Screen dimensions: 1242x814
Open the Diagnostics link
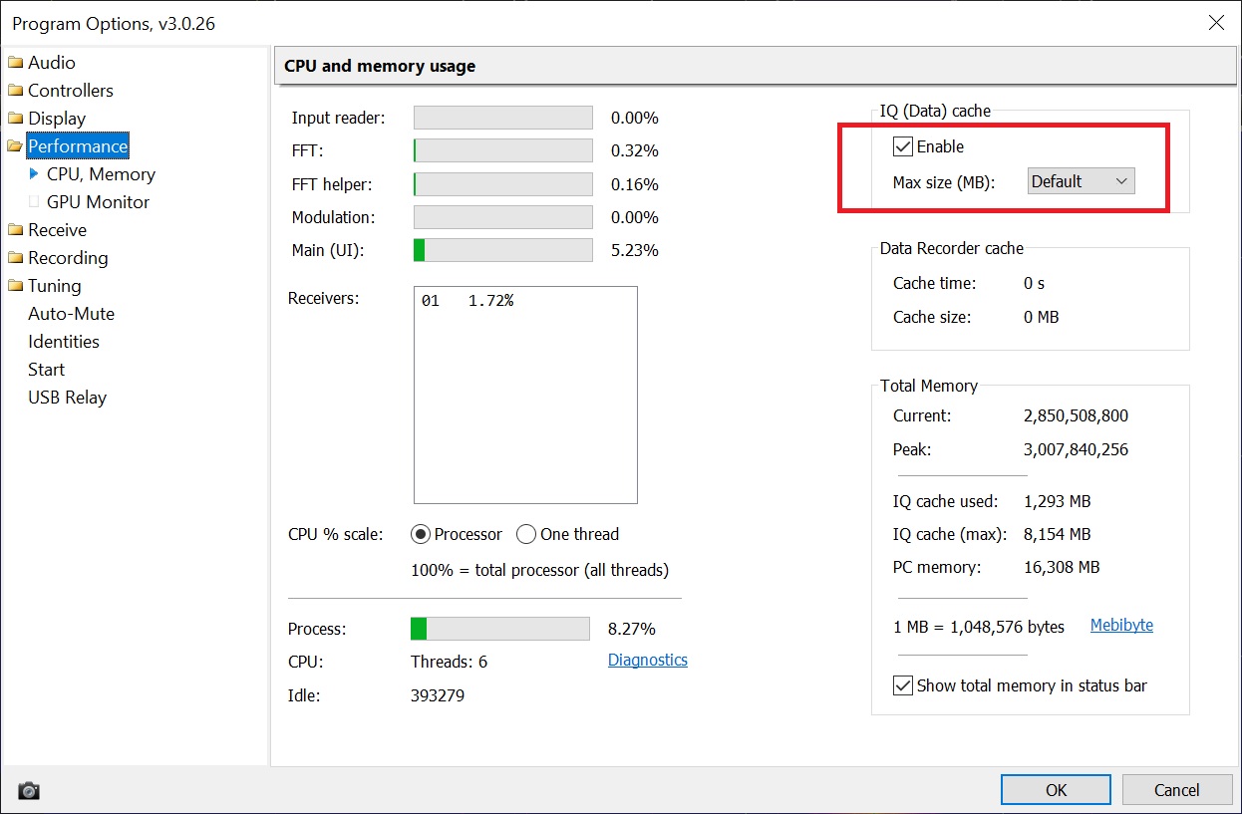click(x=647, y=660)
